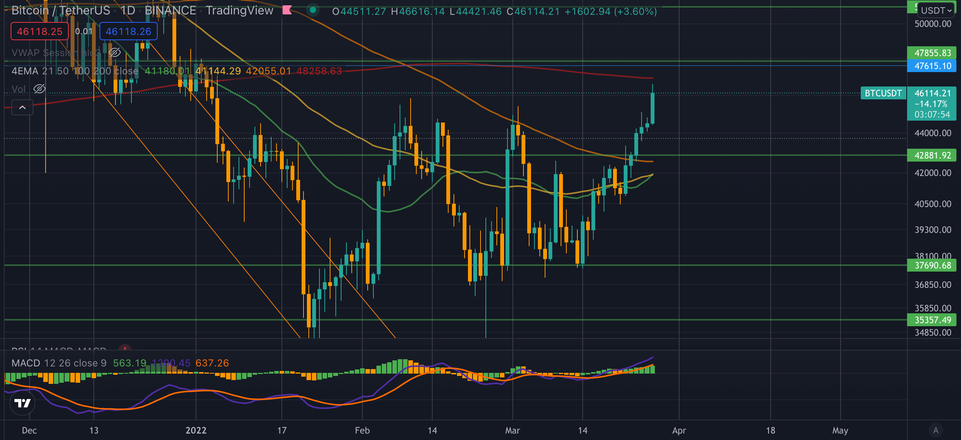Click the countdown timer 03:07:54
This screenshot has width=961, height=440.
tap(932, 115)
